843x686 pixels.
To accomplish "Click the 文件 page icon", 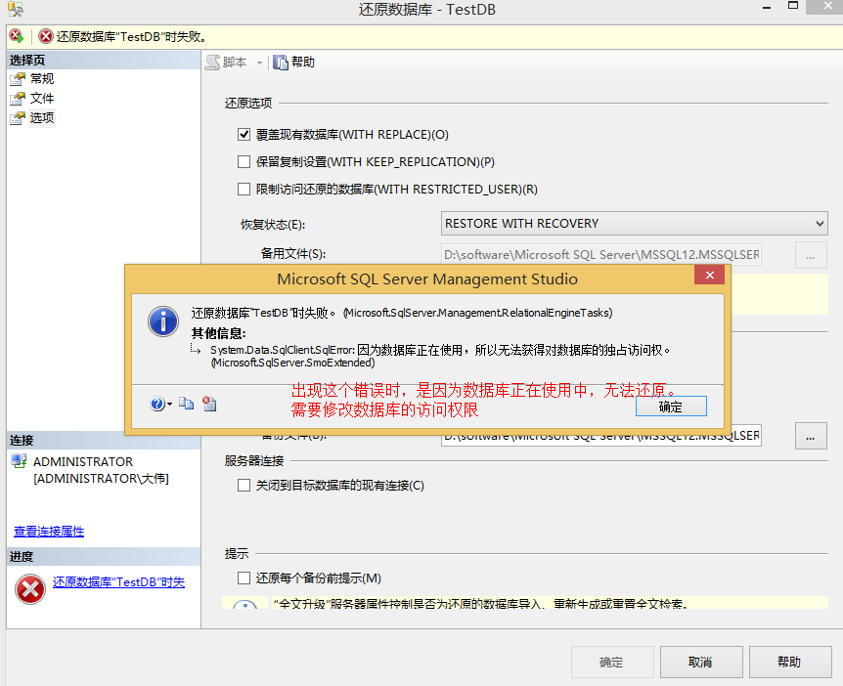I will [18, 99].
